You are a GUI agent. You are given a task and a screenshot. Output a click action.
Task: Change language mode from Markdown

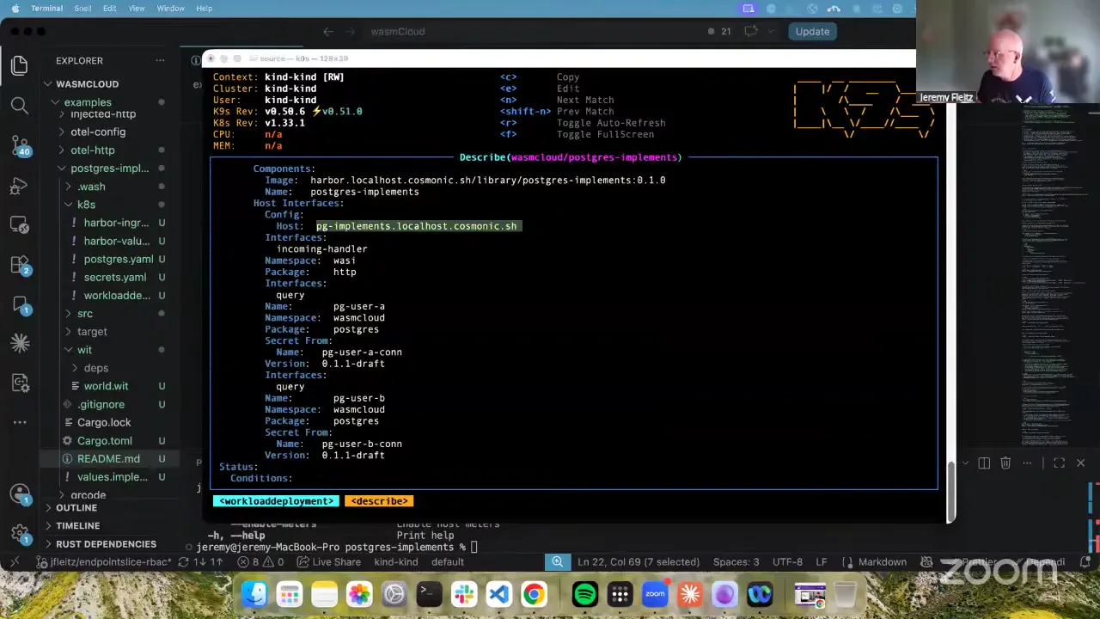883,562
